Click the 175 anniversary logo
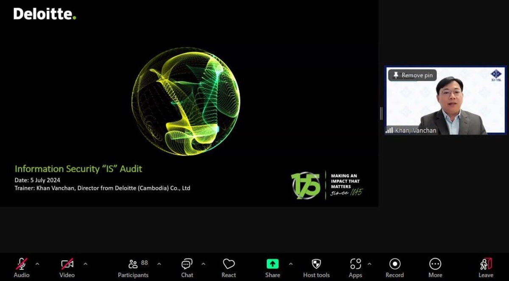 point(306,186)
